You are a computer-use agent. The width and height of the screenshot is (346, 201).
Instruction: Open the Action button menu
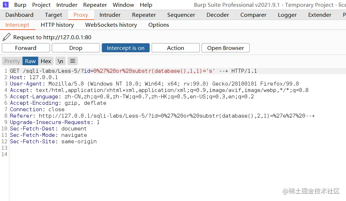tap(175, 48)
